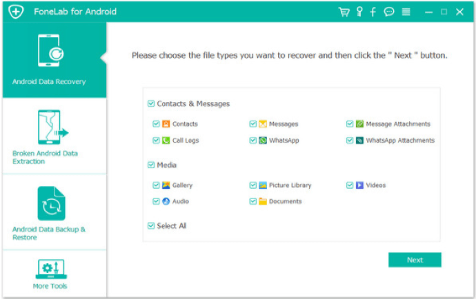476x299 pixels.
Task: Open Android Data Backup & Restore icon
Action: pyautogui.click(x=51, y=203)
